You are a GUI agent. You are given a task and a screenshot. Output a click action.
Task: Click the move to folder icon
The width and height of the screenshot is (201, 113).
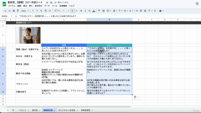pos(51,3)
